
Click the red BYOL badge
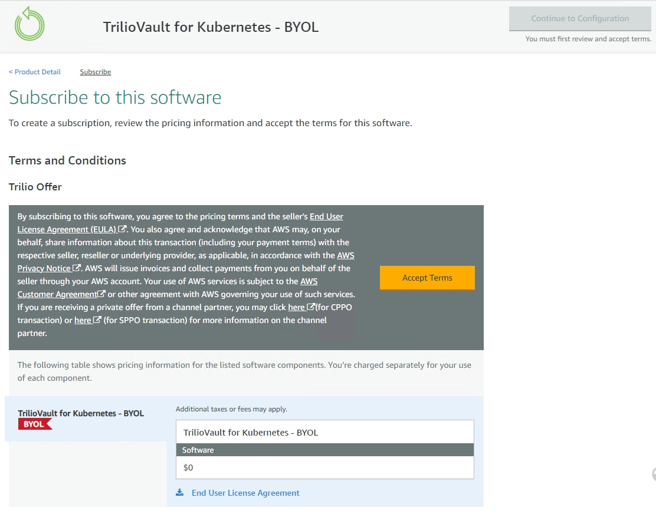click(x=35, y=424)
